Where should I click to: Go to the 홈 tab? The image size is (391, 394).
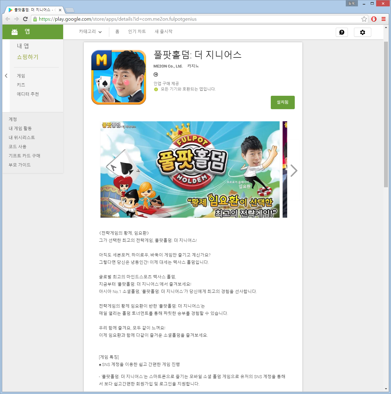click(117, 32)
